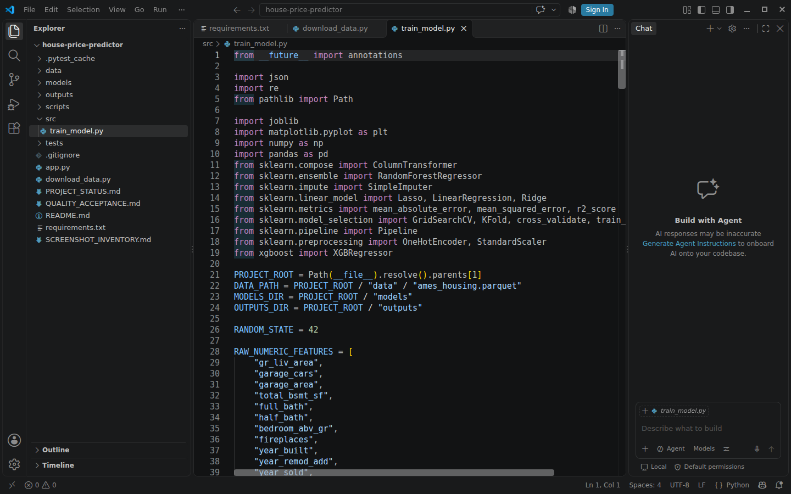791x494 pixels.
Task: Go back using the navigation arrow
Action: (237, 10)
